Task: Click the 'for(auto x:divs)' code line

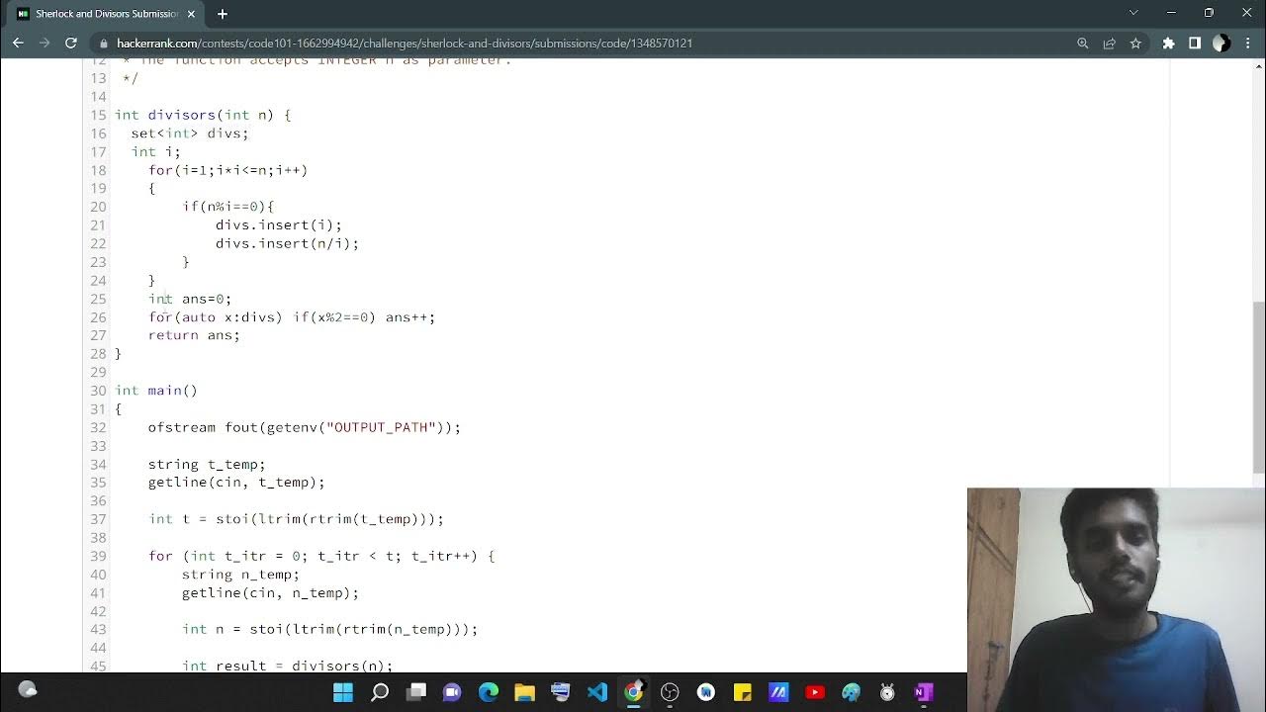Action: 292,317
